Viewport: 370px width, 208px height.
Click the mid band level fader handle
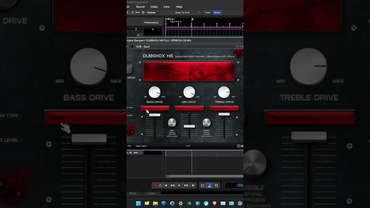[189, 126]
